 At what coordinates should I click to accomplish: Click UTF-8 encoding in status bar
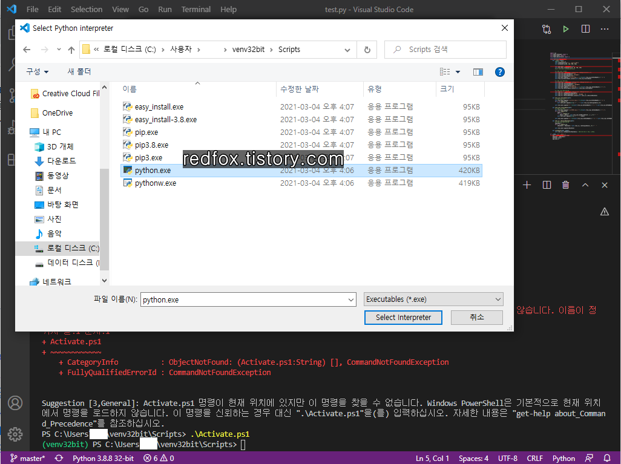507,458
